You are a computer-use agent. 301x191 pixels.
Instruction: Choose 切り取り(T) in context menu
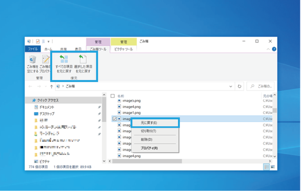point(155,131)
